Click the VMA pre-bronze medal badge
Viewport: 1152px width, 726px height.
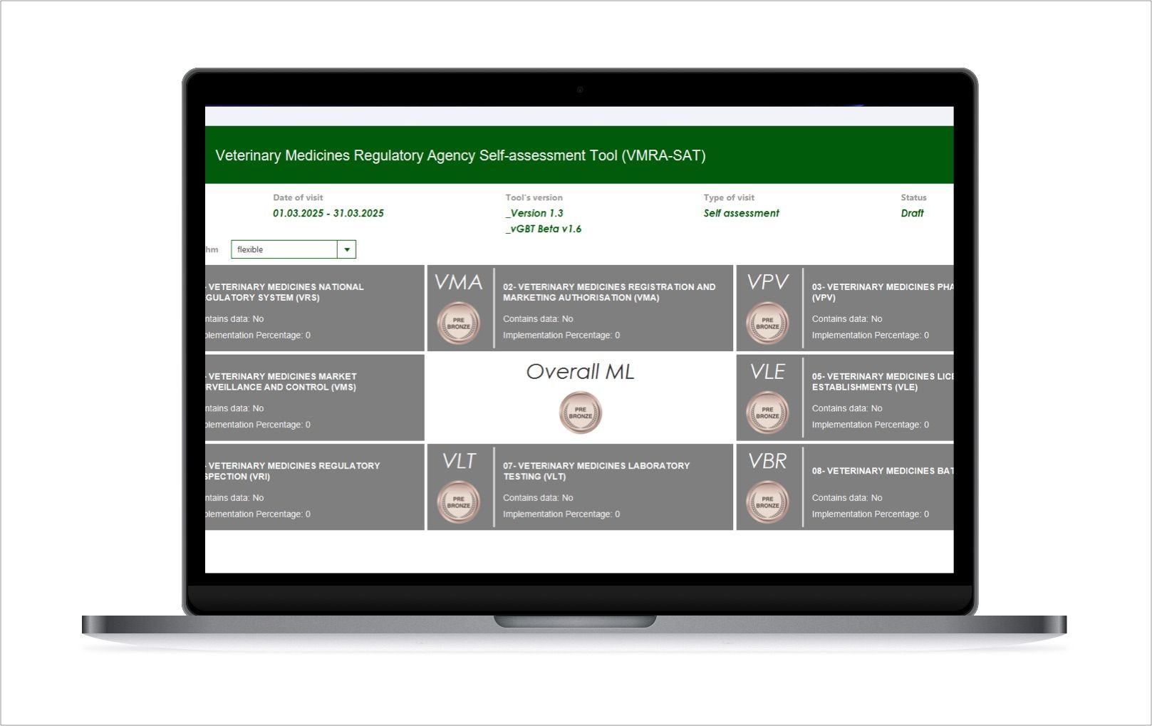point(458,323)
